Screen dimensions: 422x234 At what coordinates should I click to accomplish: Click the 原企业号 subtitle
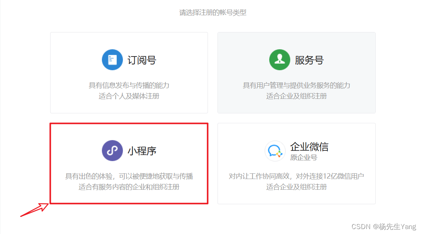[304, 158]
